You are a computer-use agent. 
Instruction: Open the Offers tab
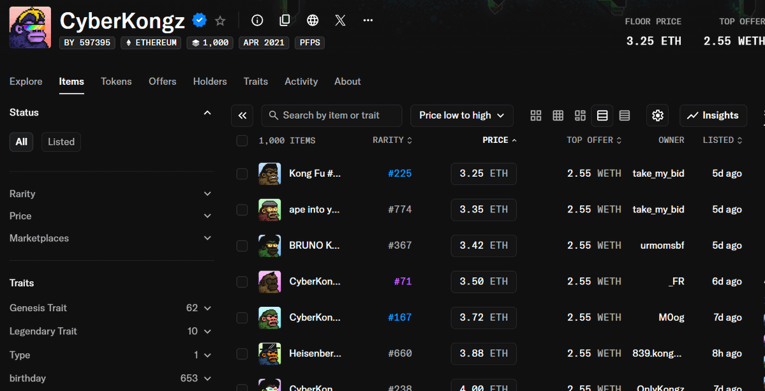(163, 82)
